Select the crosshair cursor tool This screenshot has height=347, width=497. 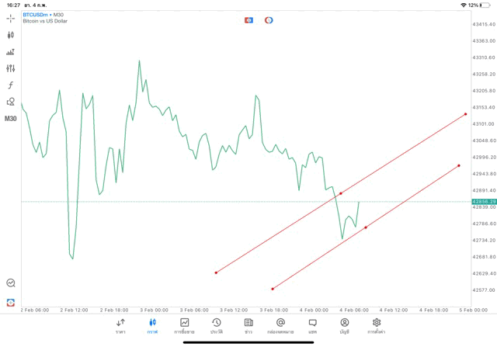tap(11, 17)
